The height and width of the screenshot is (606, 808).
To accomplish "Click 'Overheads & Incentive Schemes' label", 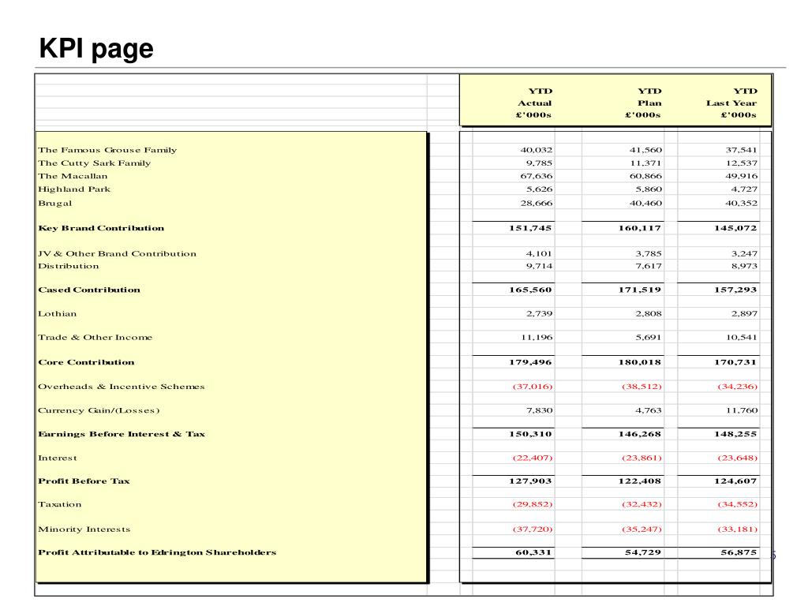I will click(x=121, y=387).
